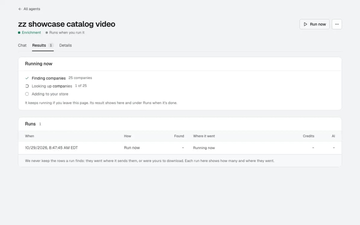Screen dimensions: 360x225
Task: Click the green checkmark beside Finding companies
Action: (x=27, y=78)
